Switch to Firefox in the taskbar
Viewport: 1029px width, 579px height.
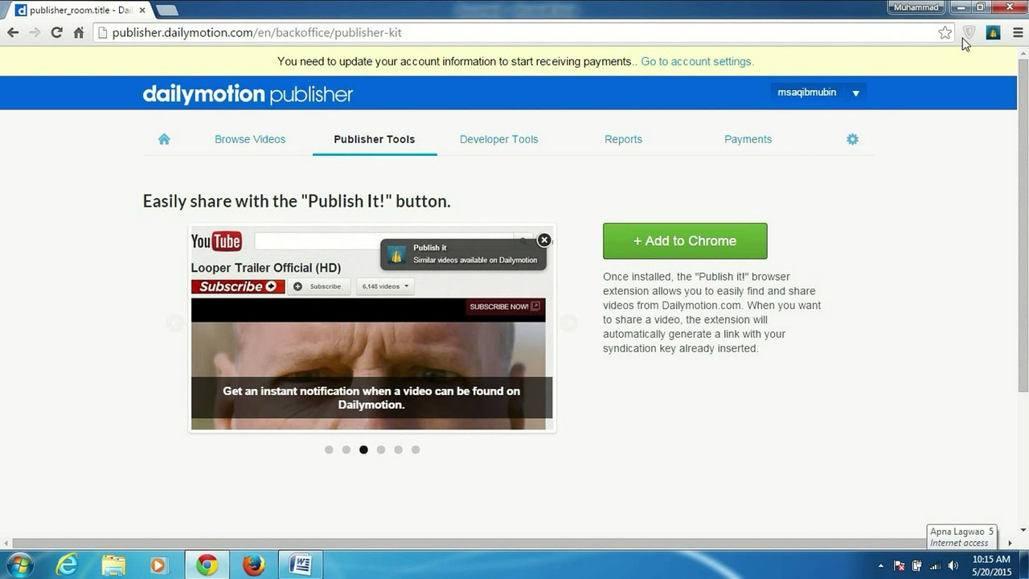coord(253,565)
